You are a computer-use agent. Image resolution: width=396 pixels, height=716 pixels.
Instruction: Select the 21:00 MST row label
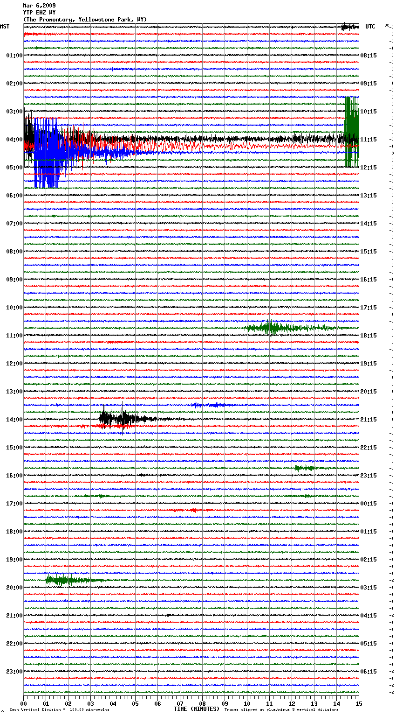click(14, 616)
